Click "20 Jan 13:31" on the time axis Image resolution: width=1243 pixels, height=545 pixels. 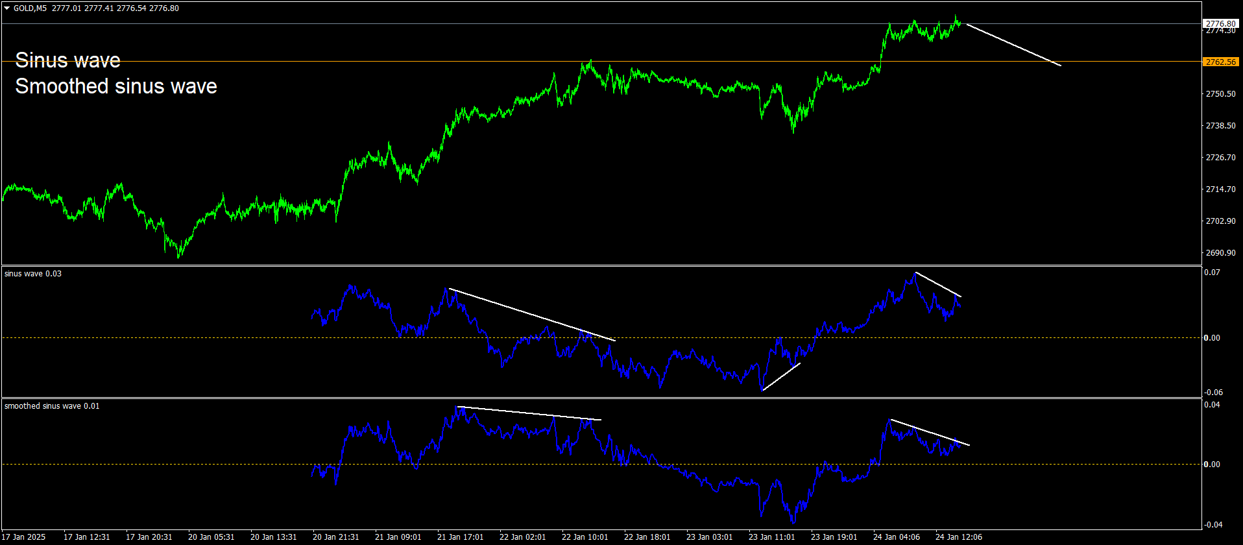tap(274, 537)
